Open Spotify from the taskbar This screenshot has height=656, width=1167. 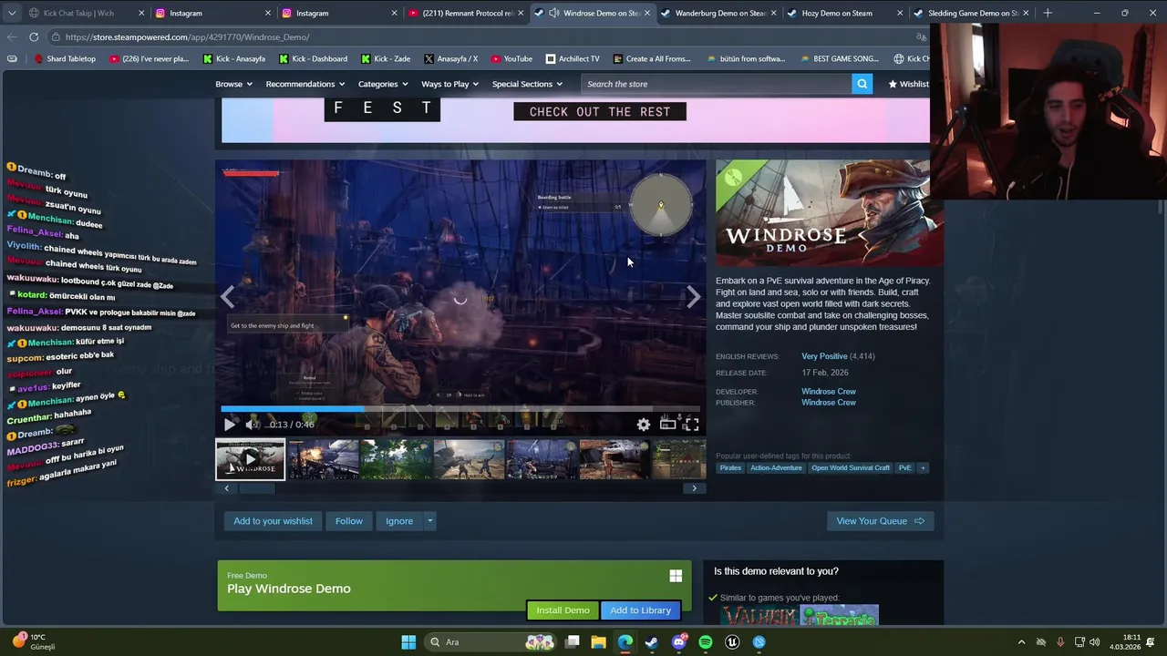(x=705, y=642)
